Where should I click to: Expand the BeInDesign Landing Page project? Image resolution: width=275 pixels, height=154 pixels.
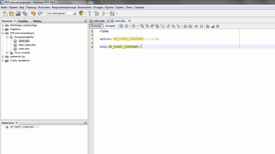pyautogui.click(x=3, y=25)
